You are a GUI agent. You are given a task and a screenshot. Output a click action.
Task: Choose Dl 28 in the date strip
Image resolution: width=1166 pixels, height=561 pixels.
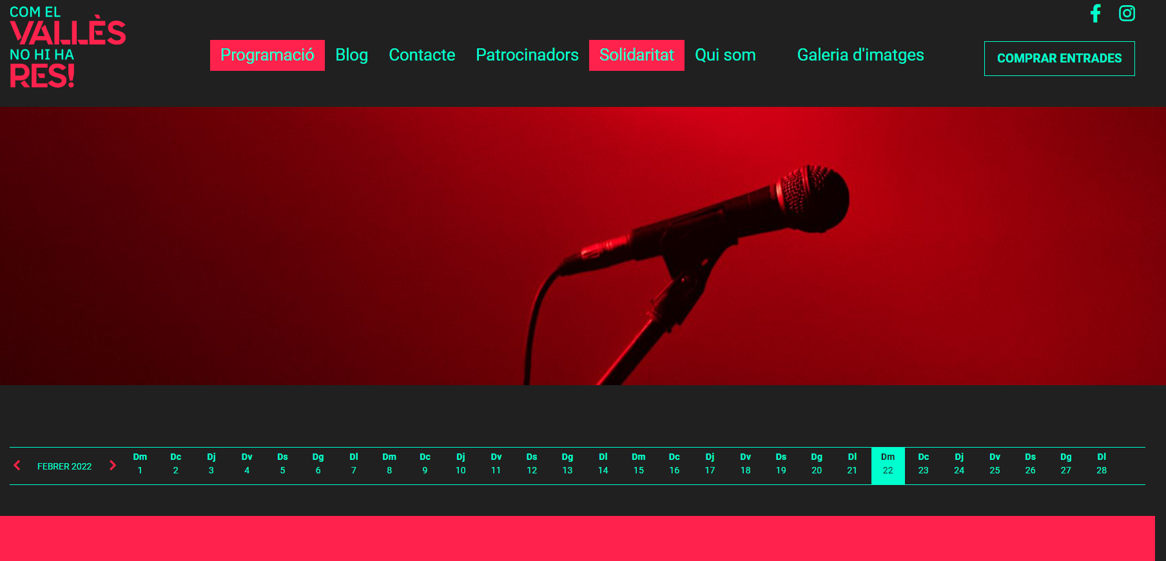[x=1101, y=464]
